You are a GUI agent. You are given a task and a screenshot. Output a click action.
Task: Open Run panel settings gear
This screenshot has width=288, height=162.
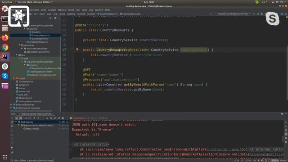pos(282,114)
